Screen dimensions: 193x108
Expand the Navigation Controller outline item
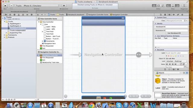pos(39,55)
